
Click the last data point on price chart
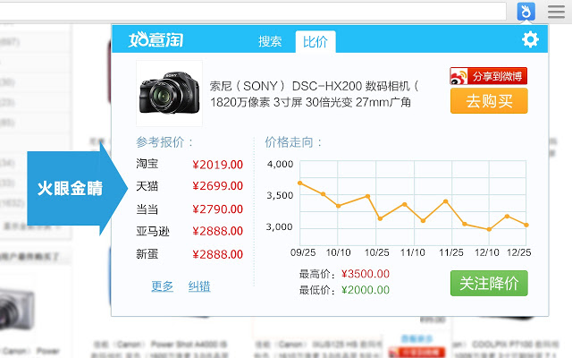coord(526,225)
